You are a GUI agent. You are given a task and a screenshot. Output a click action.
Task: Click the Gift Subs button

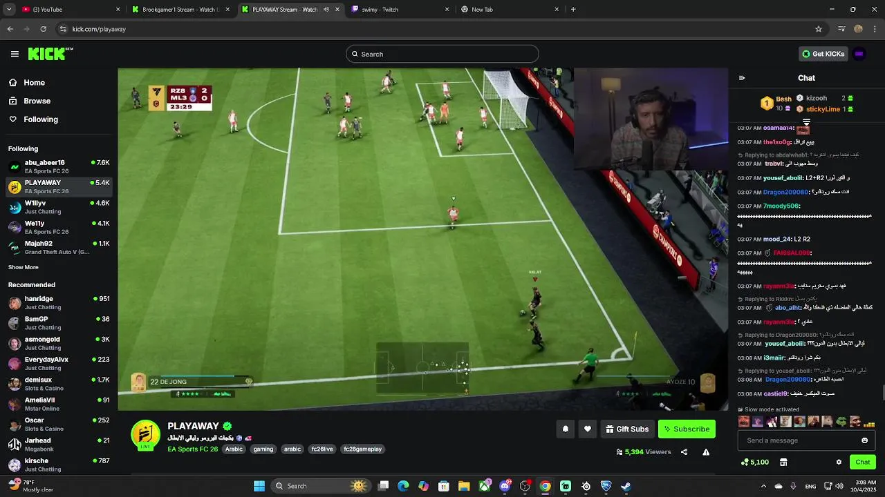(627, 429)
